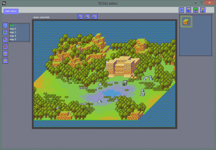This screenshot has width=216, height=150.
Task: Select the grass block tile thumbnail
Action: click(x=186, y=22)
